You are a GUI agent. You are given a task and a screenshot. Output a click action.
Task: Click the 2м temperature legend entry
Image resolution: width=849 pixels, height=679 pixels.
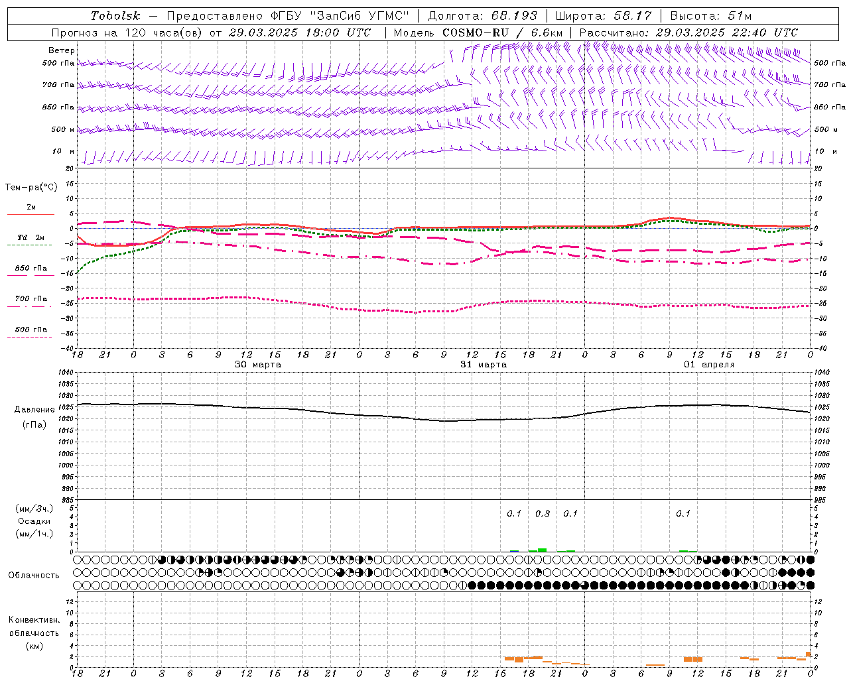pyautogui.click(x=31, y=208)
